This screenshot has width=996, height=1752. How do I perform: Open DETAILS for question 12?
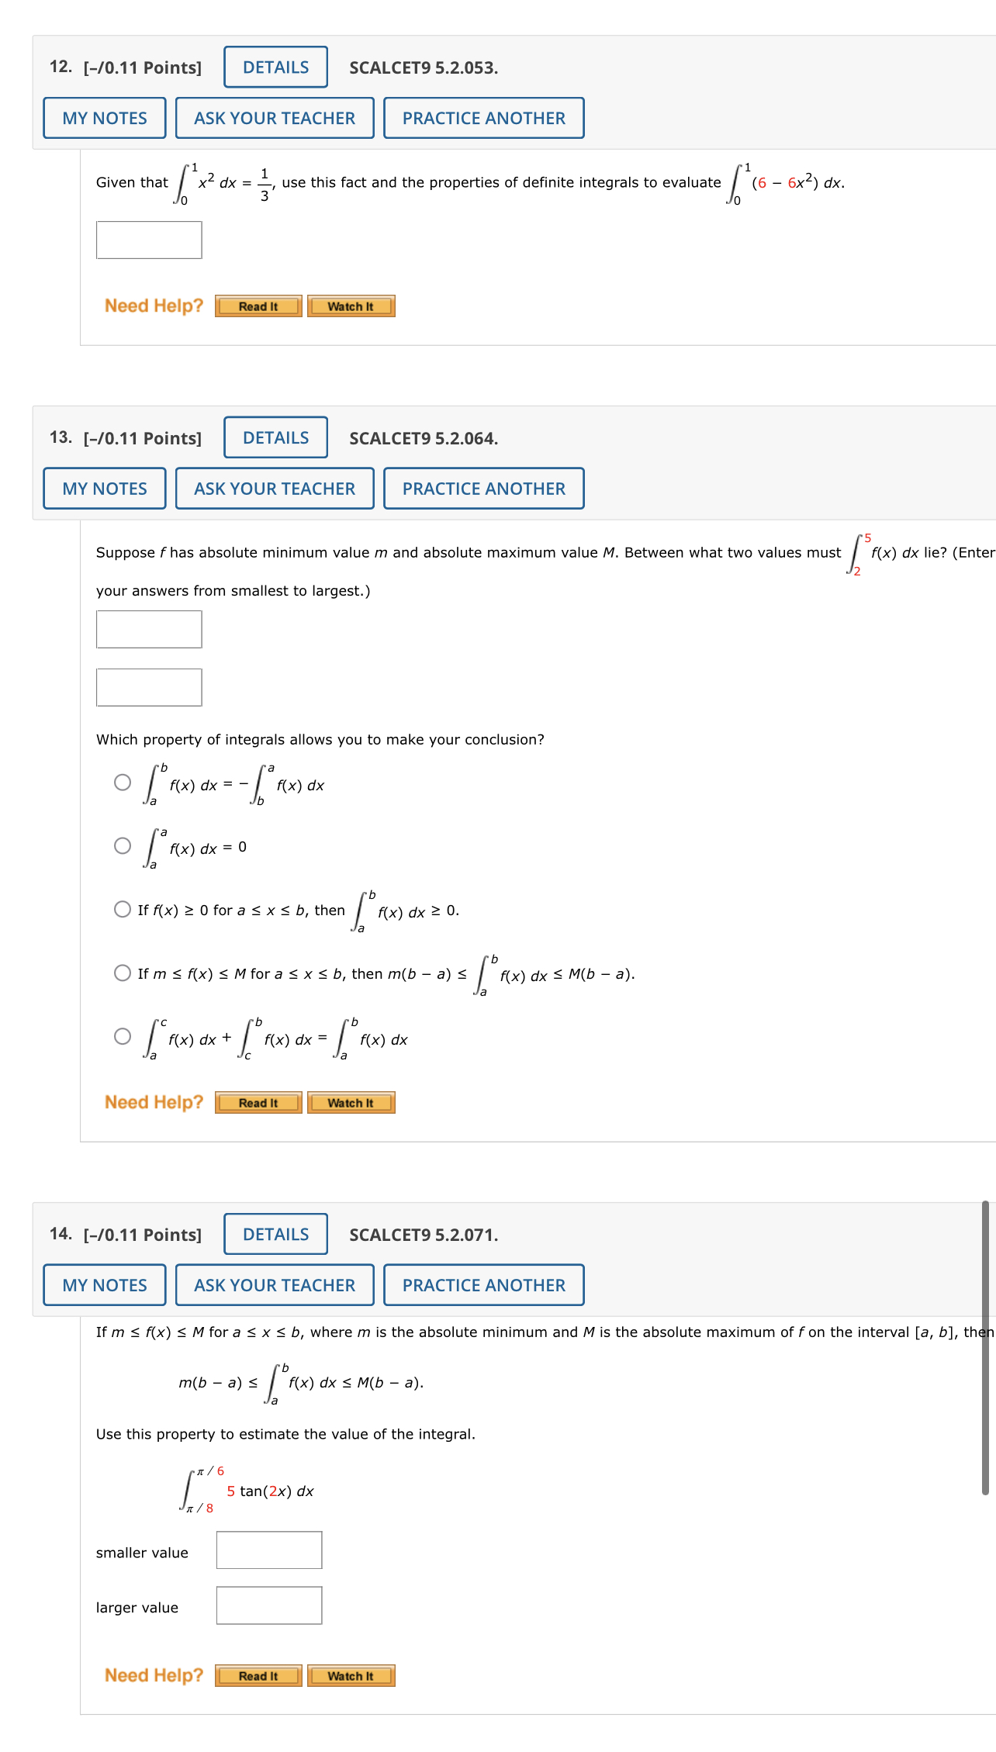(275, 67)
